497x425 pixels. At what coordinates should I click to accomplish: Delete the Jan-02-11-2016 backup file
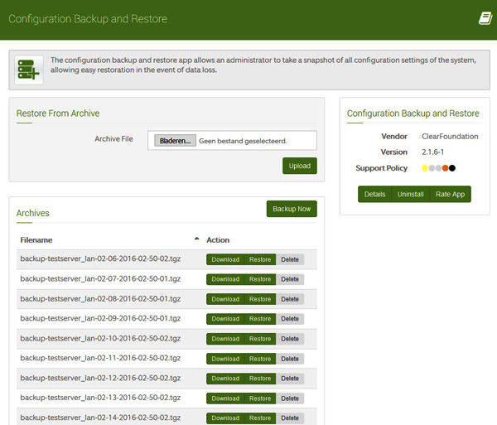pos(290,359)
